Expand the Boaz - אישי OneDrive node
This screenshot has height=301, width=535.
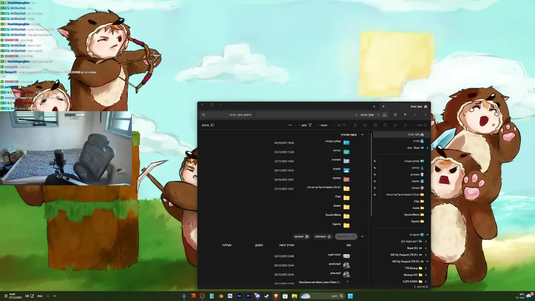[427, 148]
